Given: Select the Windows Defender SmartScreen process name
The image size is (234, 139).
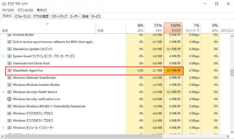Looking at the screenshot, I should tap(34, 78).
